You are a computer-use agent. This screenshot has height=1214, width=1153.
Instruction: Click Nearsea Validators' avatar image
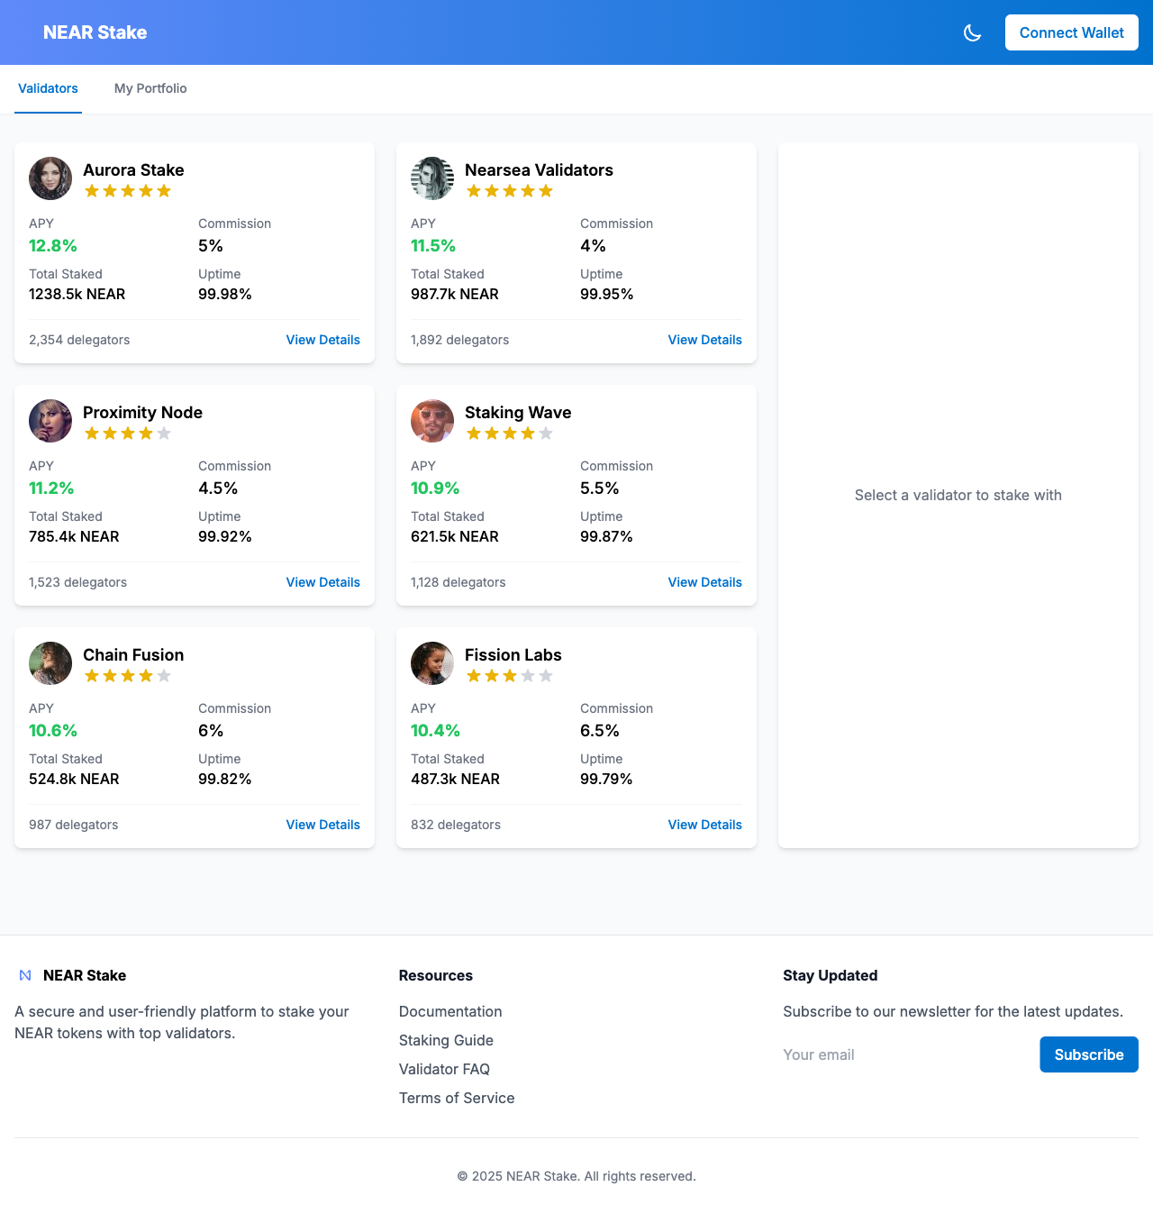tap(432, 178)
